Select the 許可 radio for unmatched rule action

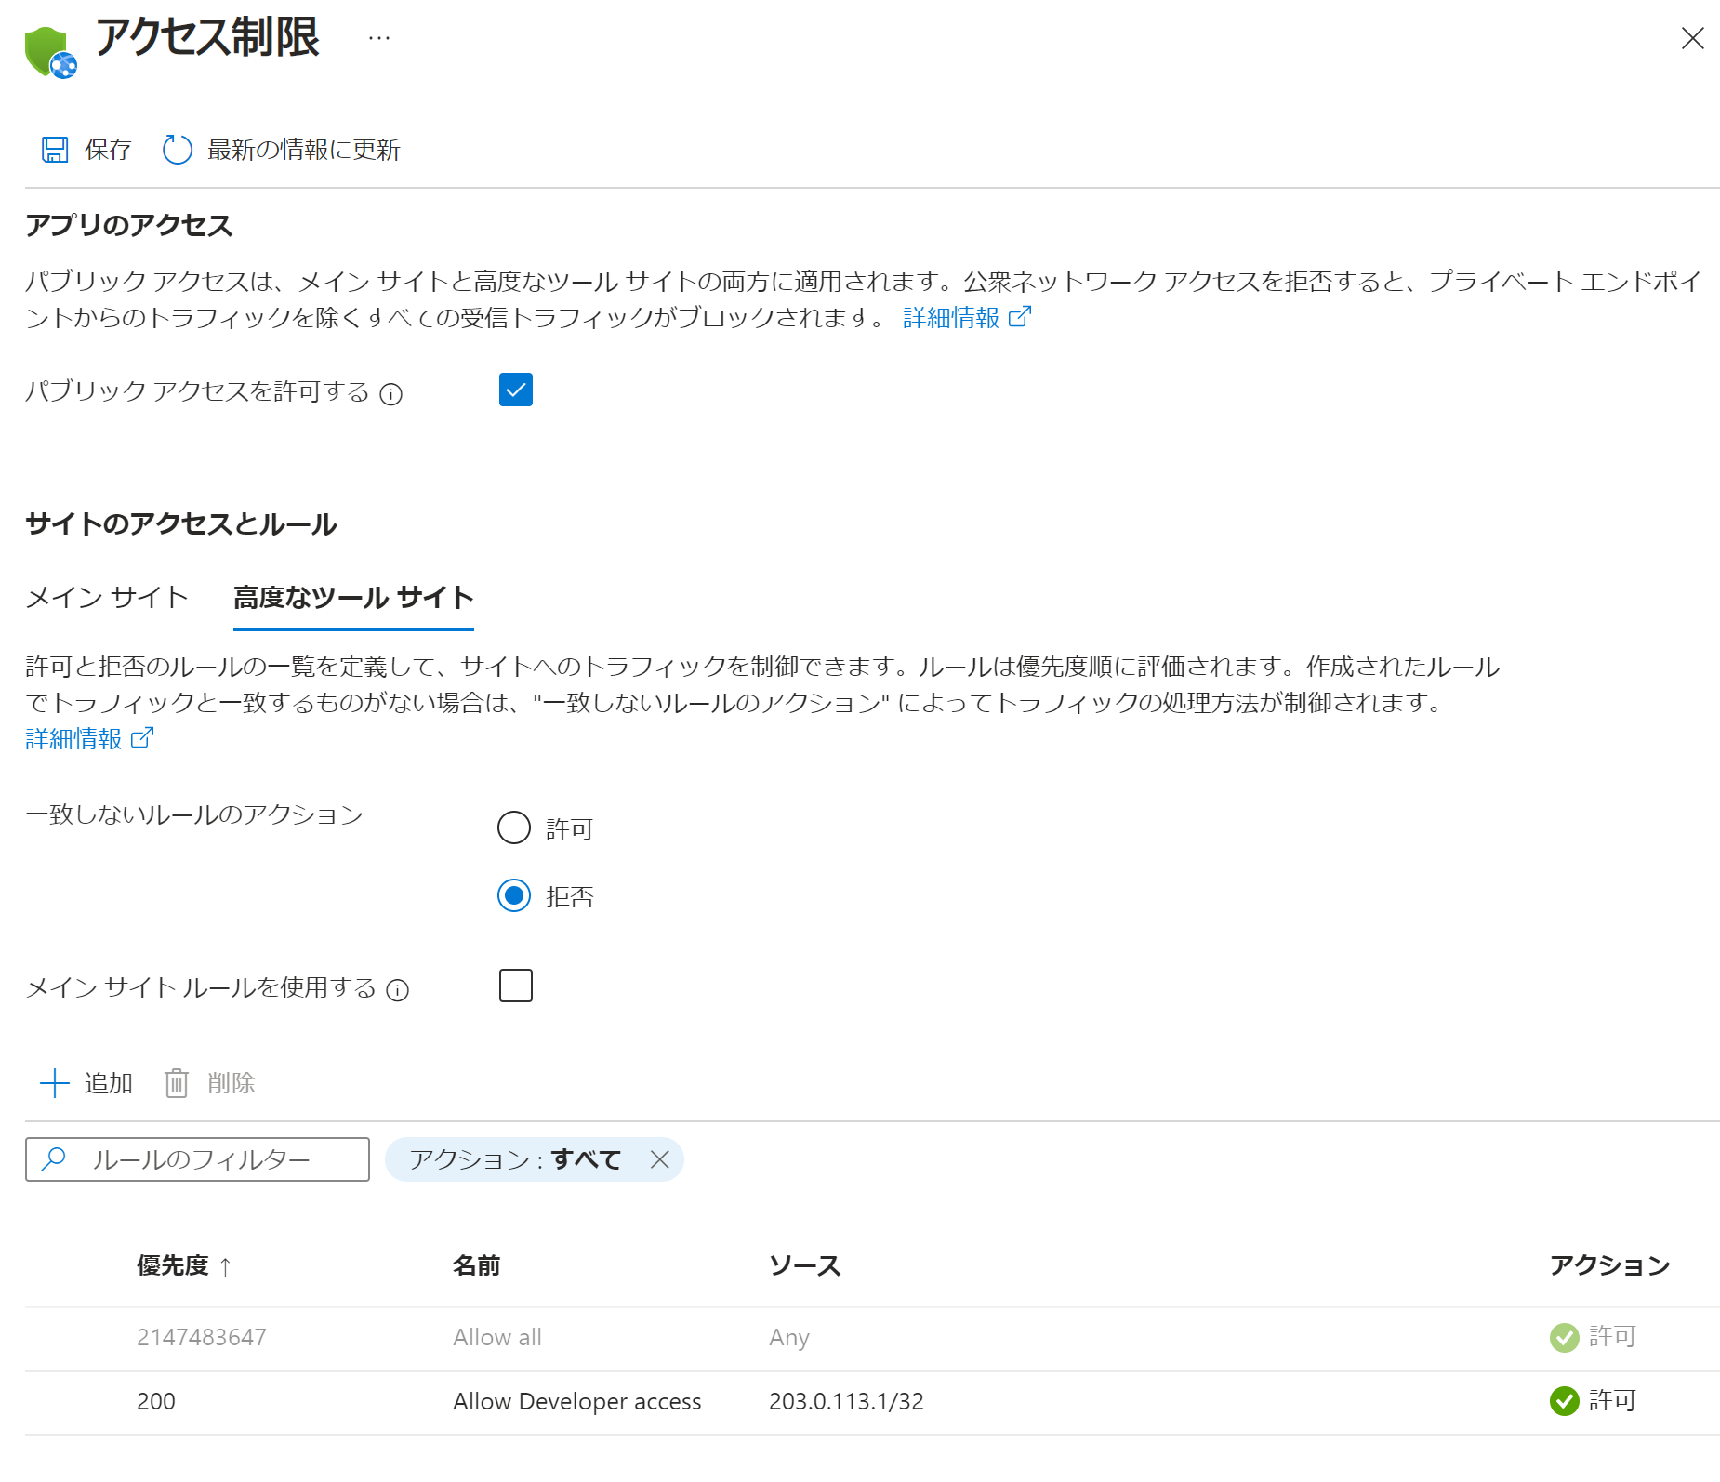click(514, 827)
